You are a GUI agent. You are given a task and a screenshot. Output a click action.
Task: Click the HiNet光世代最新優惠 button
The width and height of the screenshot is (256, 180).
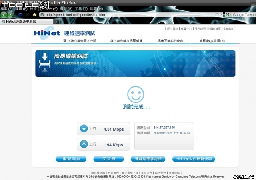click(x=194, y=159)
